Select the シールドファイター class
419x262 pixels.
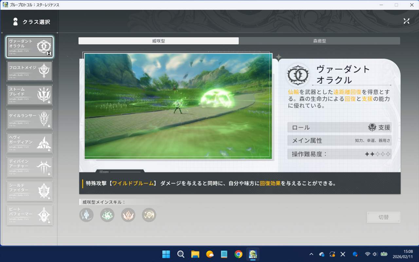[x=29, y=191]
